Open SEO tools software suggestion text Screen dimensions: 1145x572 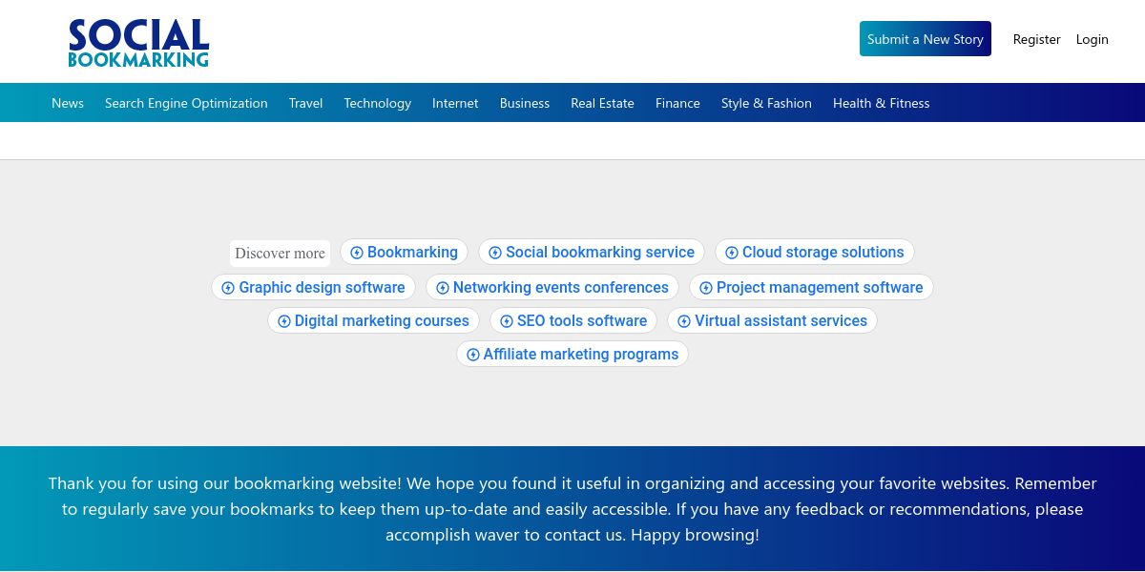click(x=582, y=321)
